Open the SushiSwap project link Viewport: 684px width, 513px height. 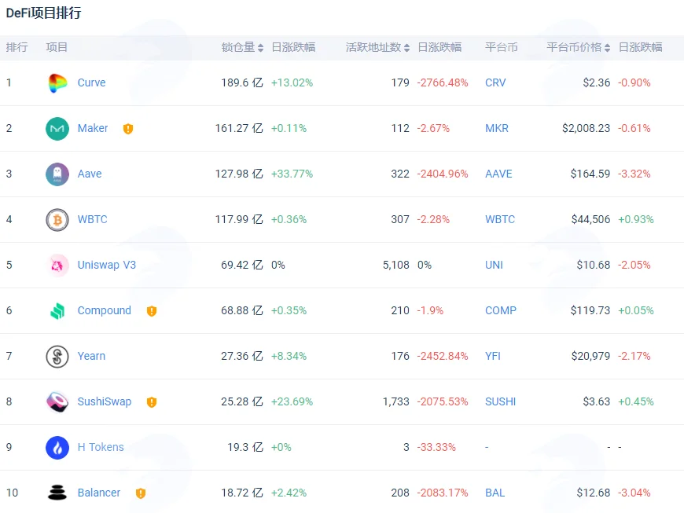point(105,401)
